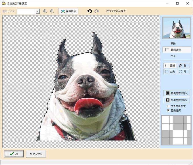Click 内側を取り除く to remove the inside
This screenshot has width=193, height=165.
tap(177, 93)
